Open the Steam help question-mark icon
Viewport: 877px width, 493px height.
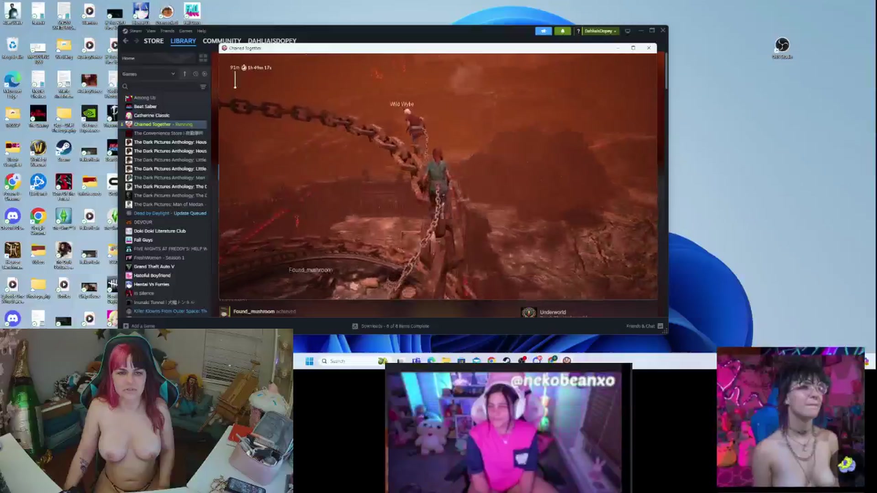click(578, 31)
